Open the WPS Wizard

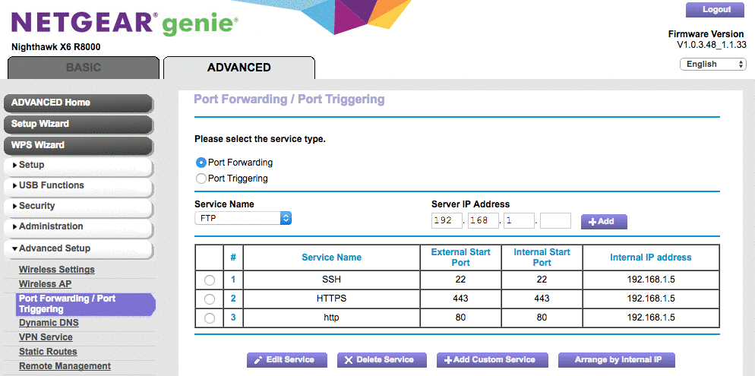tap(78, 145)
